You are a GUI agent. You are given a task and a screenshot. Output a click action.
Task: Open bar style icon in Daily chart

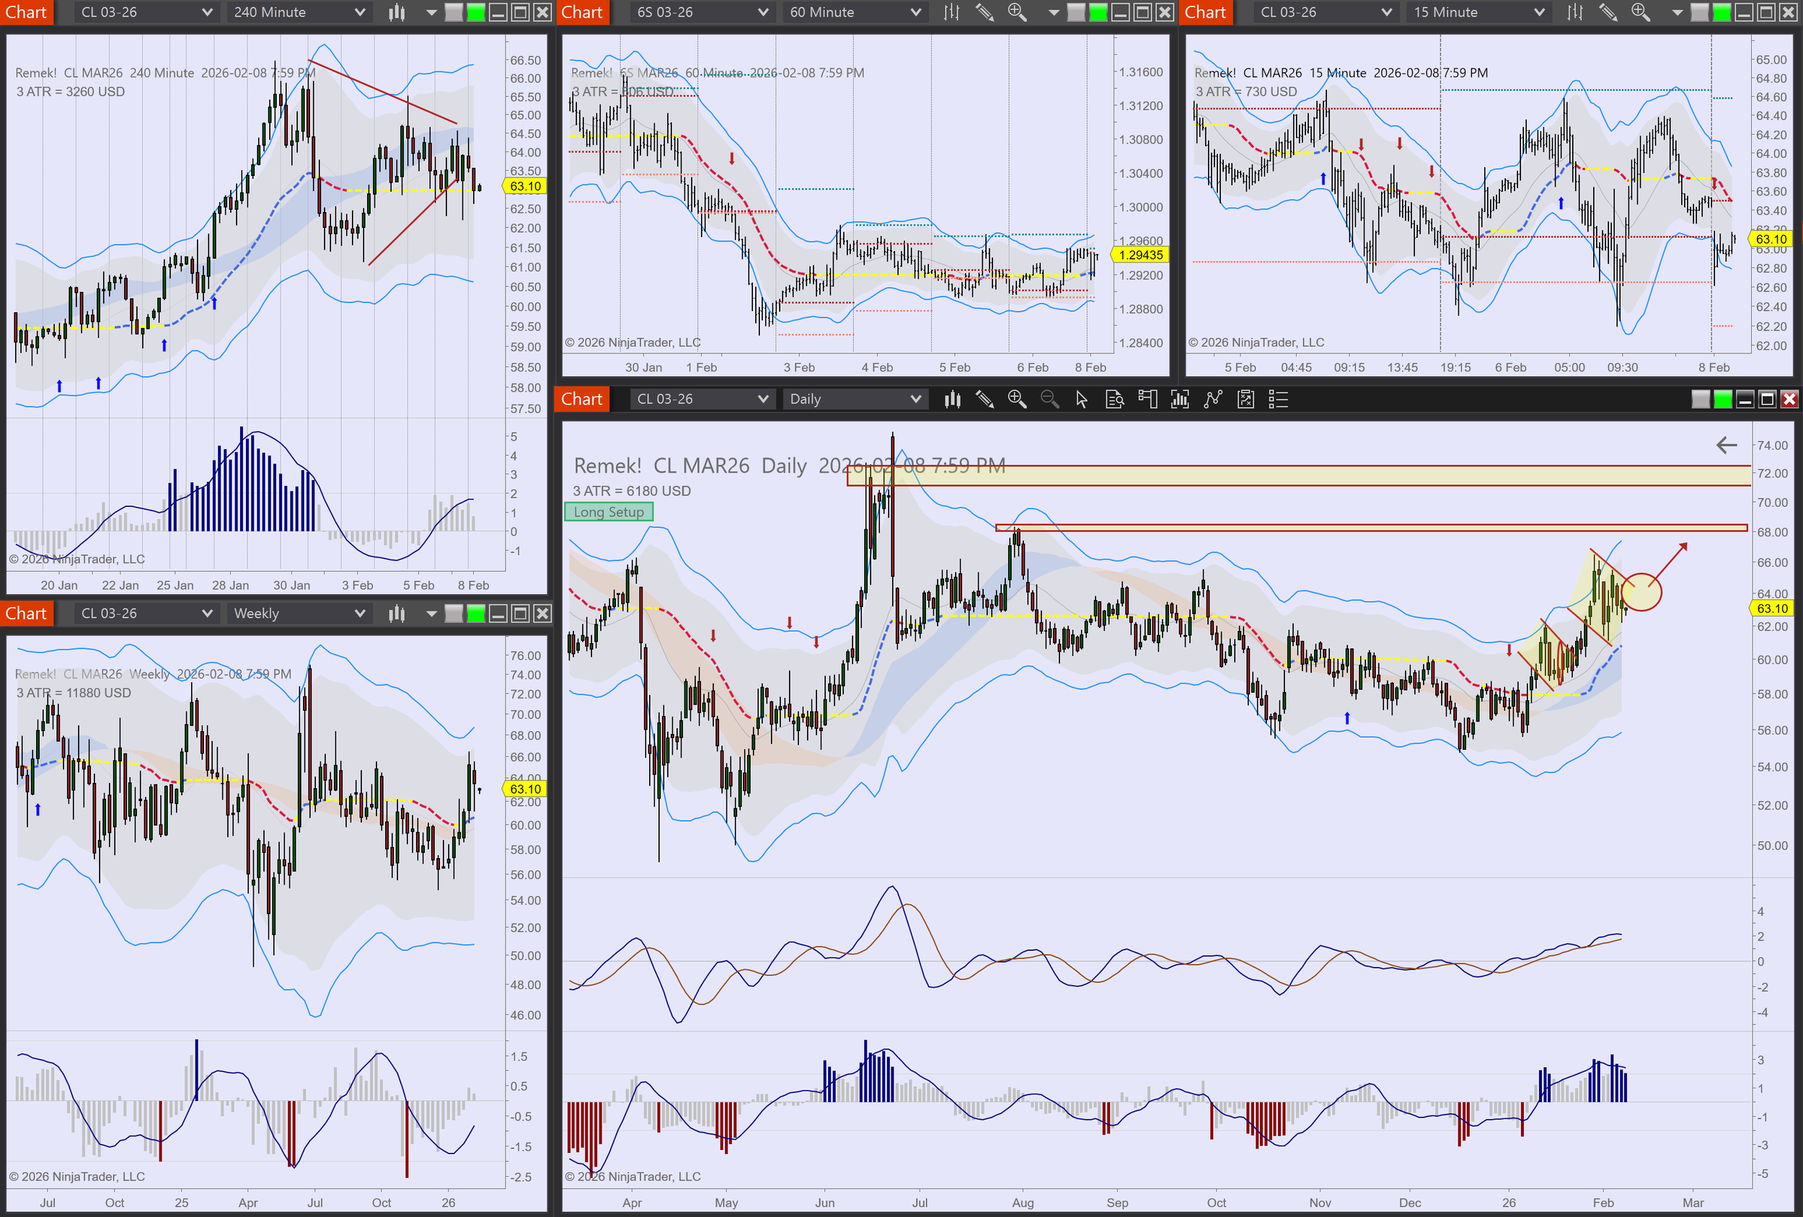coord(952,399)
